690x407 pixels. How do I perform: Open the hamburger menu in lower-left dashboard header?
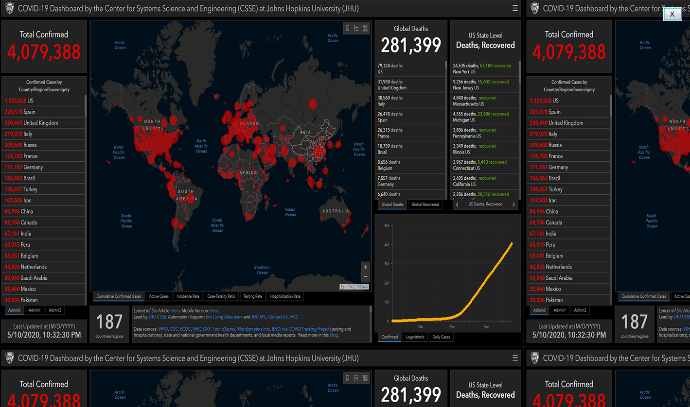tap(515, 358)
